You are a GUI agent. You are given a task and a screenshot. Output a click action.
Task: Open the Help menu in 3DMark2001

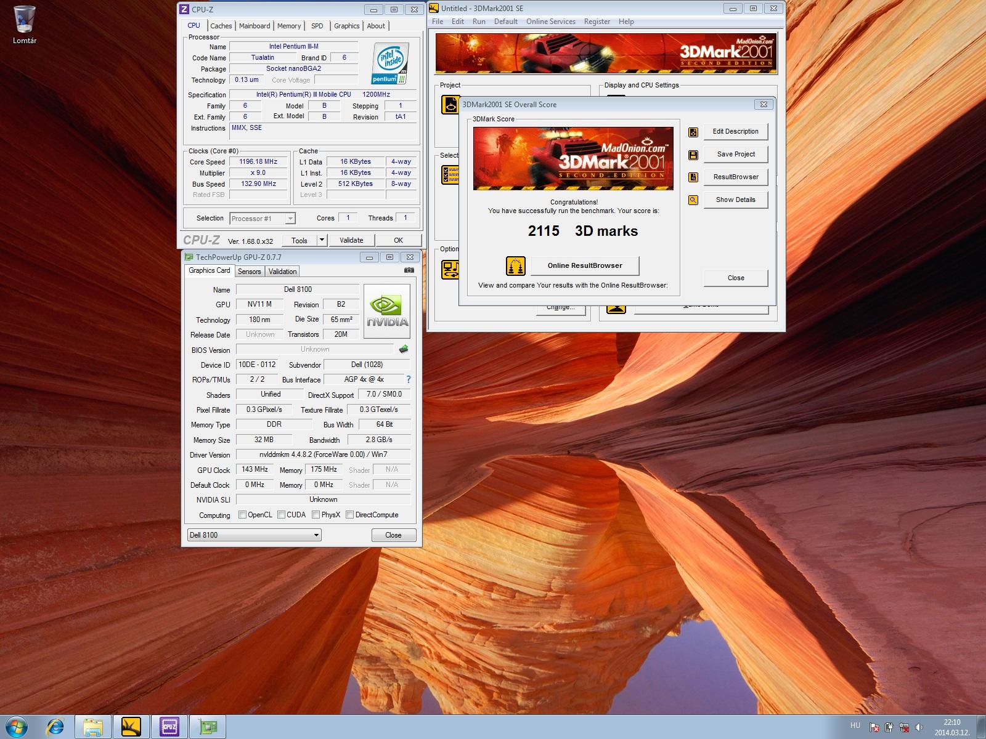coord(626,22)
